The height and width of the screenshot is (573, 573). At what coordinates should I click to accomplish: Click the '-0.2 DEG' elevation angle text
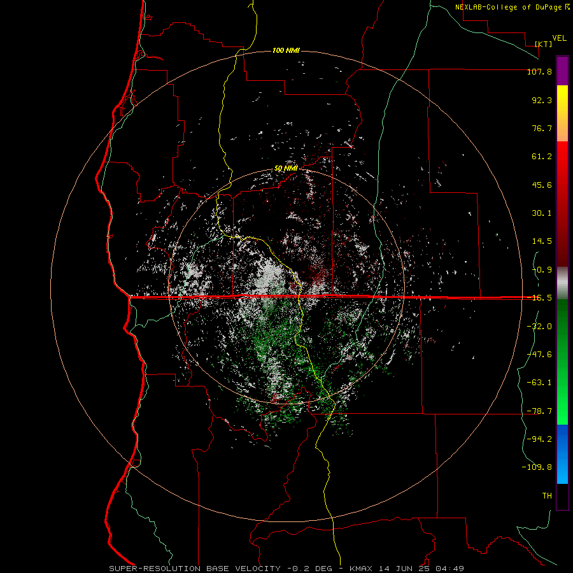[310, 569]
